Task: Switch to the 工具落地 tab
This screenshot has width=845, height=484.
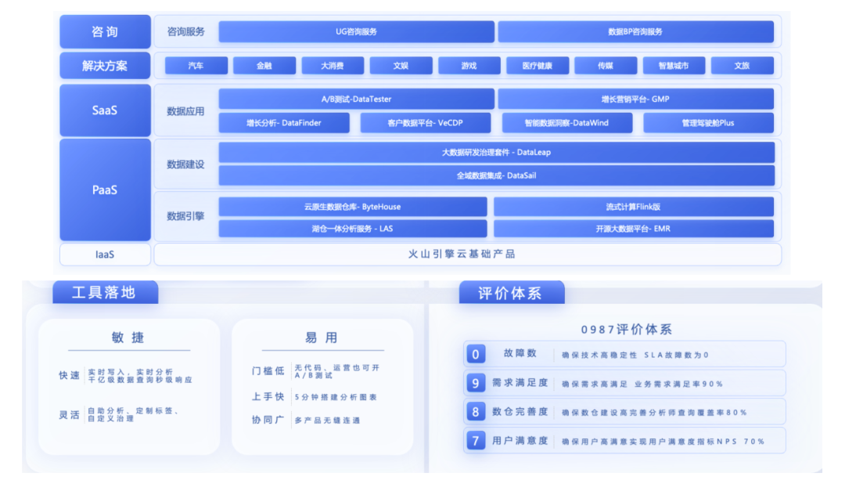Action: 105,292
